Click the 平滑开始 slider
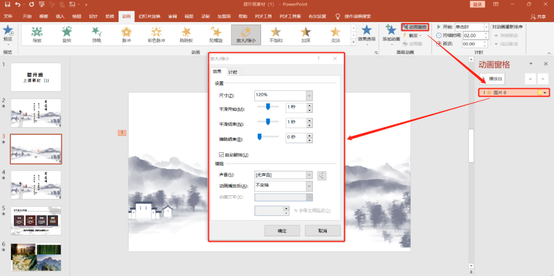The height and width of the screenshot is (276, 554). tap(268, 106)
